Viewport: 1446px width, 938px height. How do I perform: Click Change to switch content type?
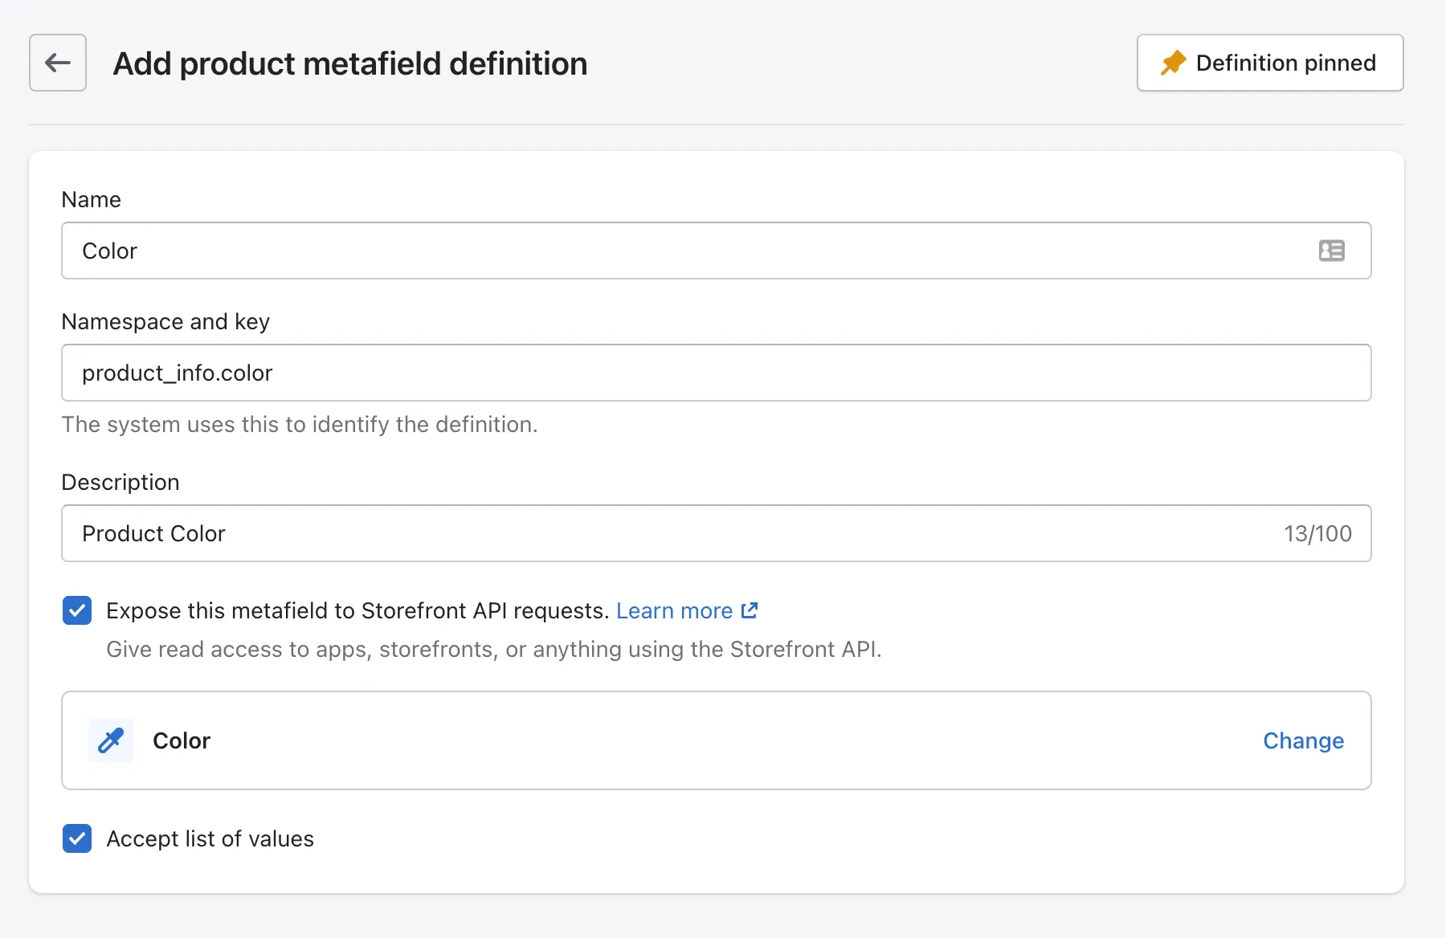pos(1303,740)
